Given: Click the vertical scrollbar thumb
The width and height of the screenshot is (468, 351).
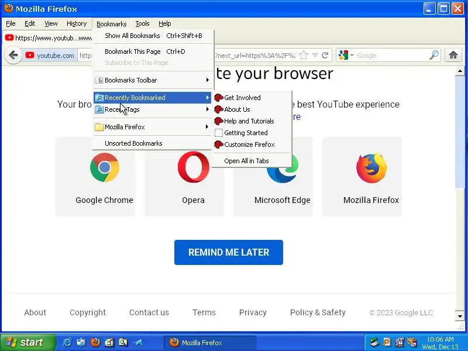Looking at the screenshot, I should point(460,132).
